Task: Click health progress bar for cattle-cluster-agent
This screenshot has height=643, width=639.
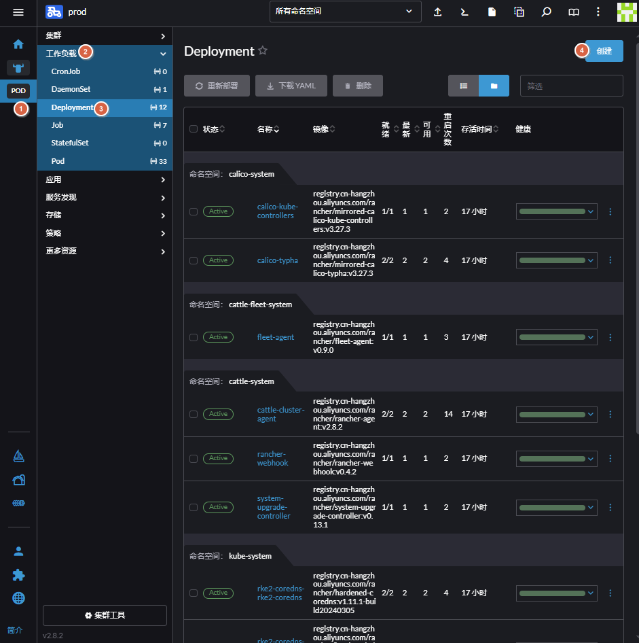Action: pyautogui.click(x=552, y=414)
